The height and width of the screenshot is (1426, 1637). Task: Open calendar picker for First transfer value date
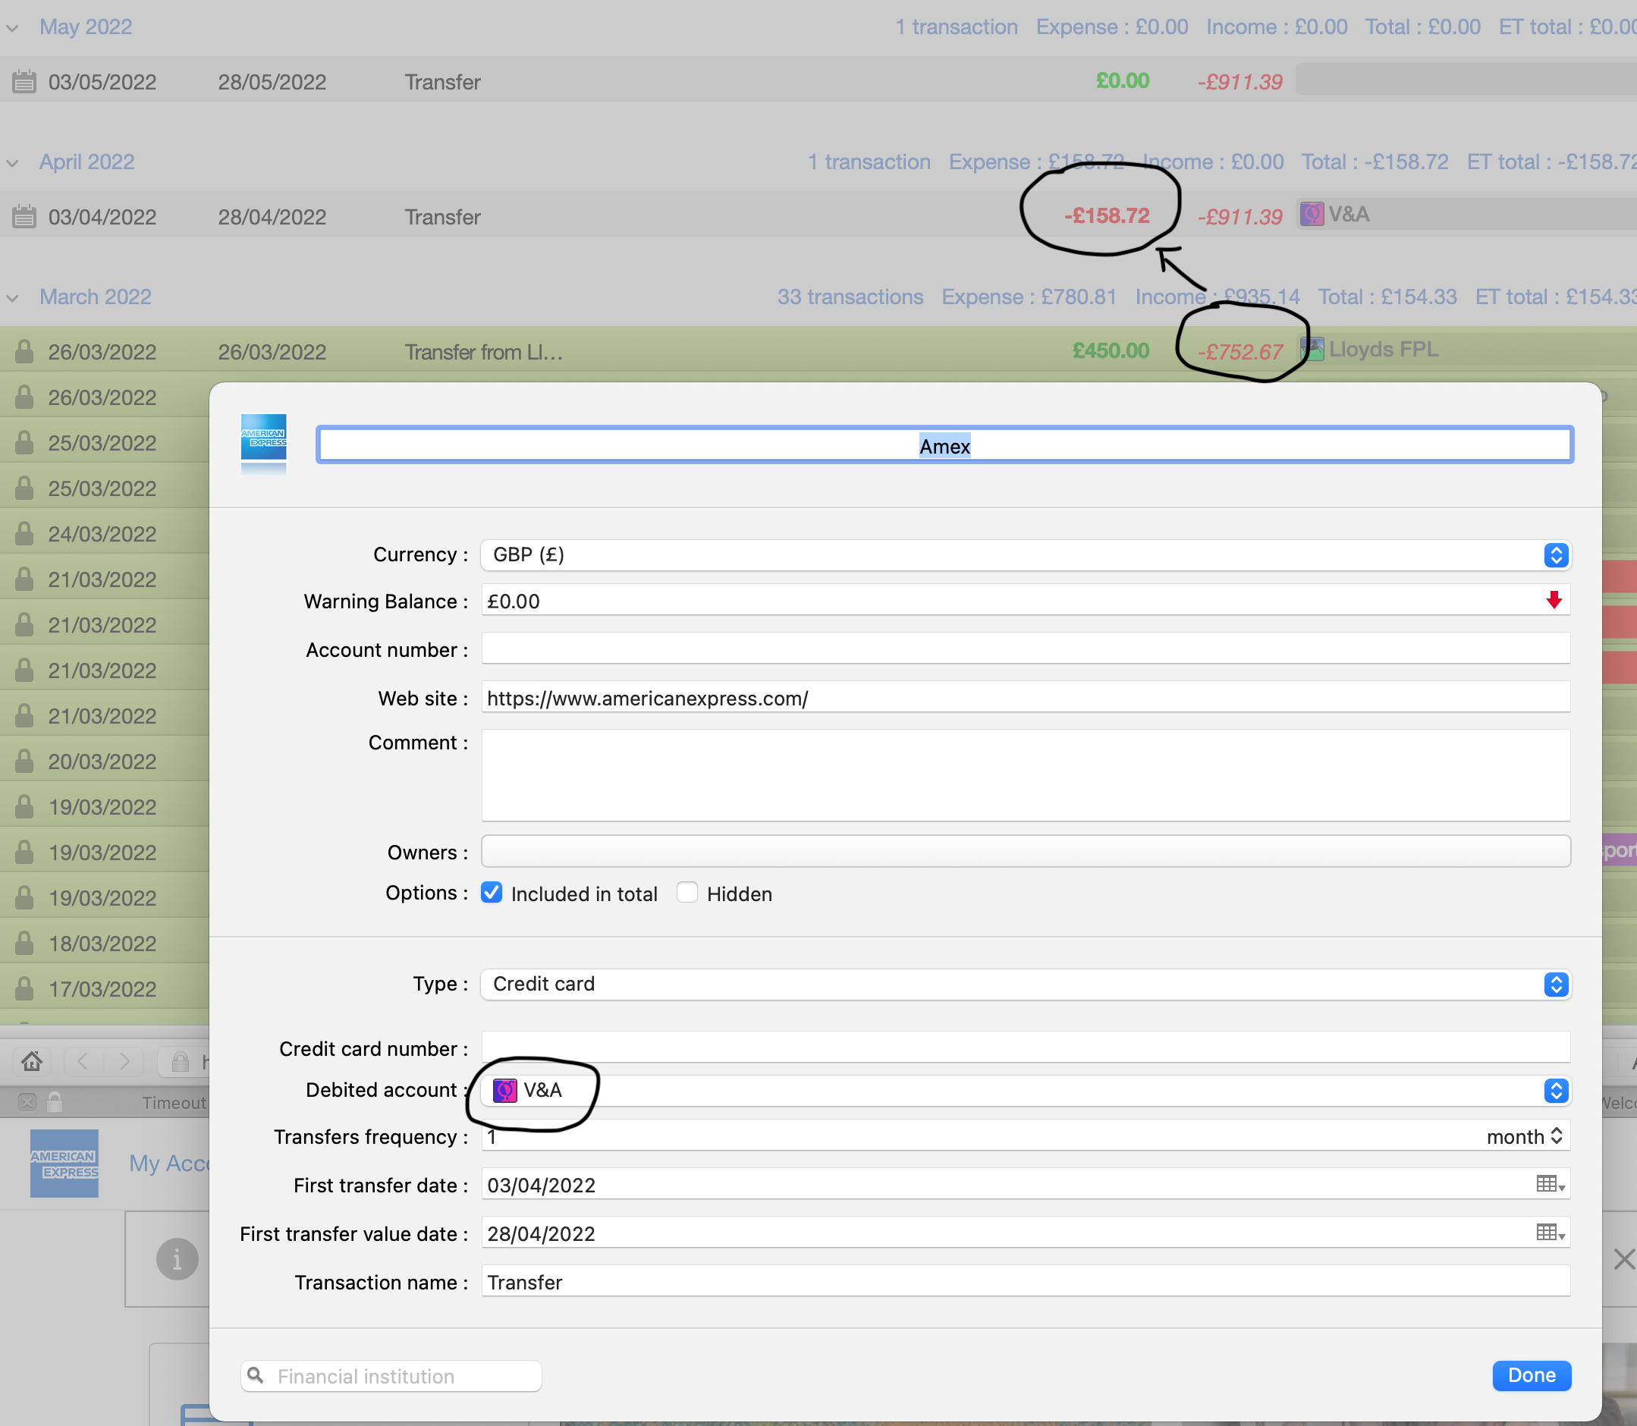click(1551, 1233)
